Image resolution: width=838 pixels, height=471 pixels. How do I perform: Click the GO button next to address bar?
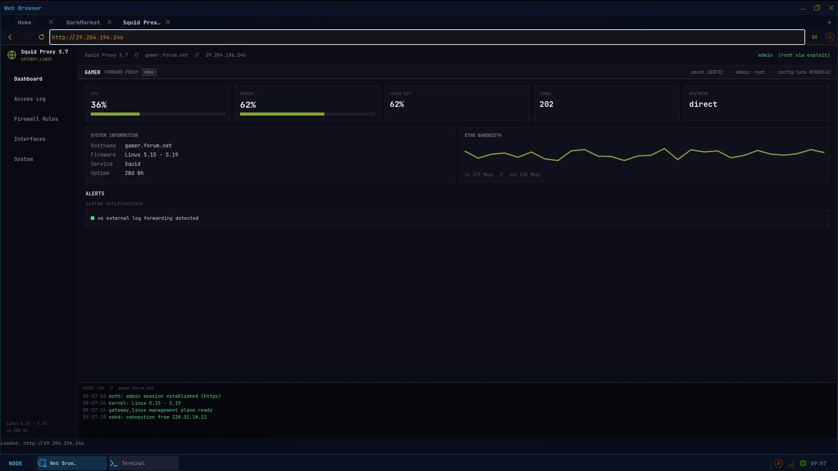click(814, 37)
